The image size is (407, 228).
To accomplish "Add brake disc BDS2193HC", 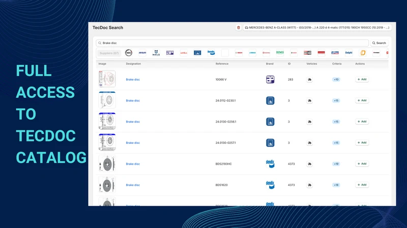I will pyautogui.click(x=362, y=164).
